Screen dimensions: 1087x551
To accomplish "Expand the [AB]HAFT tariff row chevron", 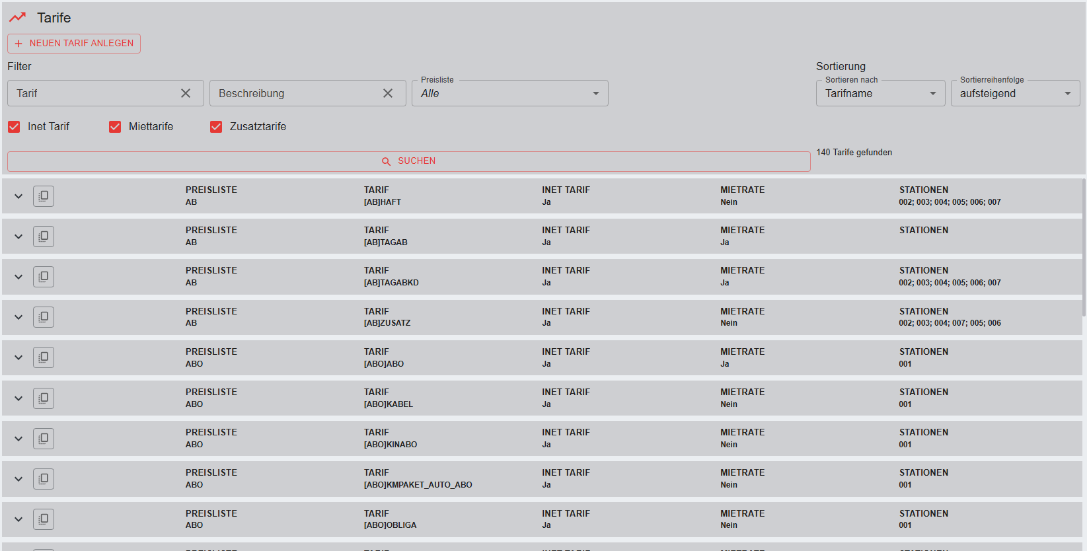I will click(x=19, y=196).
